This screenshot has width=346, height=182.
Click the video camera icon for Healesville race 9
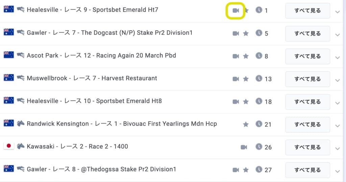coord(236,10)
